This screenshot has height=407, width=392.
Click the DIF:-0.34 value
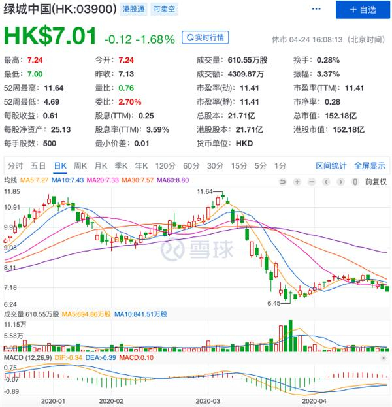[69, 358]
